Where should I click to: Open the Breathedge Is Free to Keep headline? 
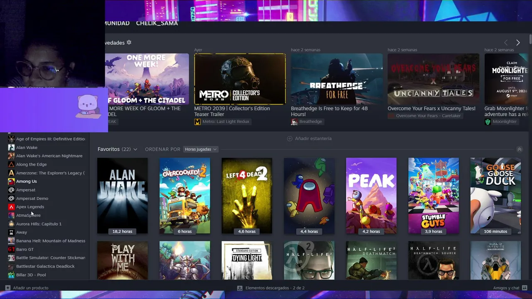coord(329,111)
